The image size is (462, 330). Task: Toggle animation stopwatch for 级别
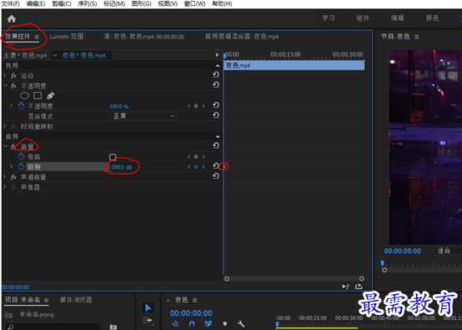(21, 166)
